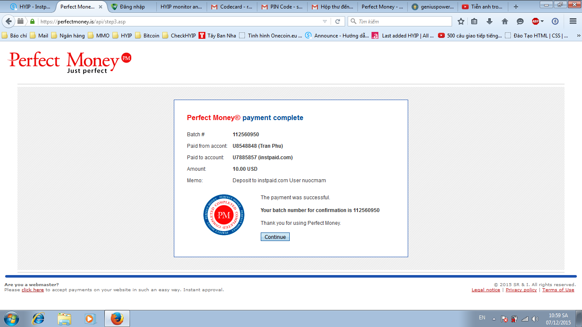This screenshot has width=582, height=327.
Task: Close the active Perfect Money tab
Action: tap(101, 7)
